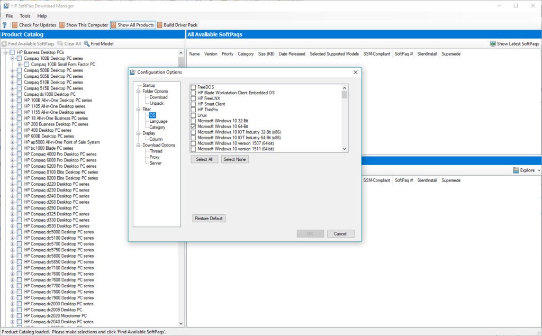Click the Select All button
Viewport: 542px width, 336px height.
[x=204, y=159]
